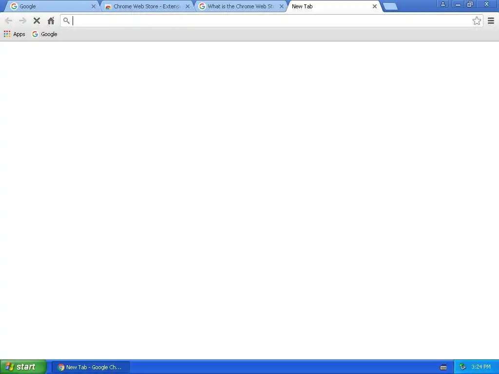Switch to Chrome Web Store - Extensions tab
The width and height of the screenshot is (499, 374).
(146, 6)
